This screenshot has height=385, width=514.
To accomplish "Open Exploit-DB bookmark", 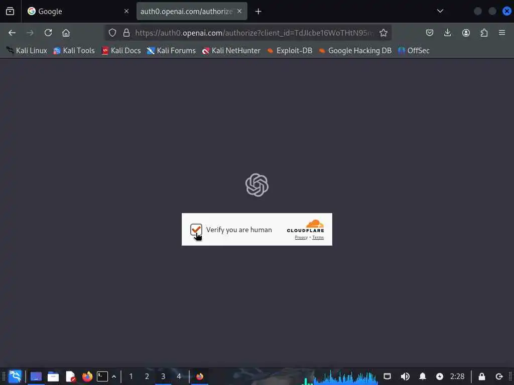I will point(290,51).
